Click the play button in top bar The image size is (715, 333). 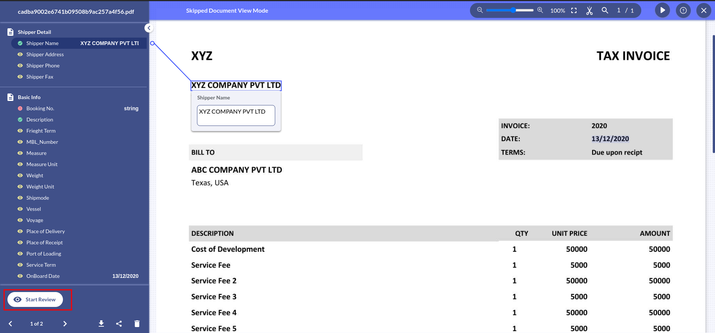pos(662,10)
